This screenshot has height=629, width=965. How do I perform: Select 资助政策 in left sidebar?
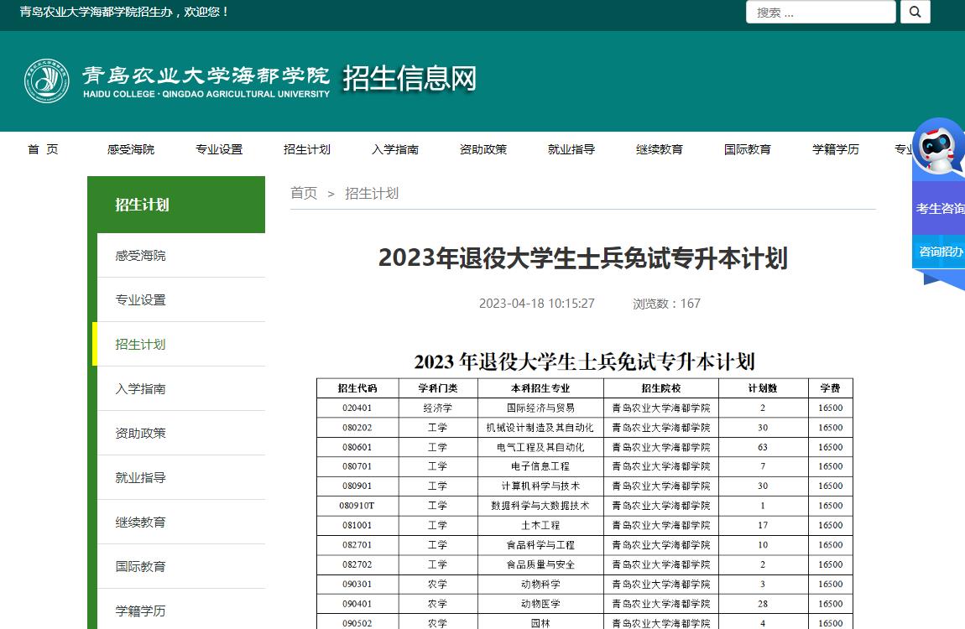[181, 433]
